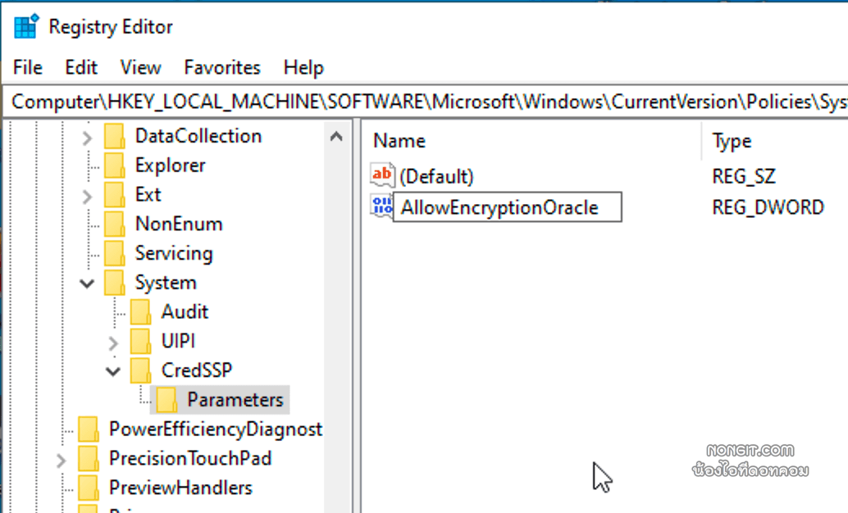Click the ab icon beside (Default)
848x513 pixels.
[381, 175]
